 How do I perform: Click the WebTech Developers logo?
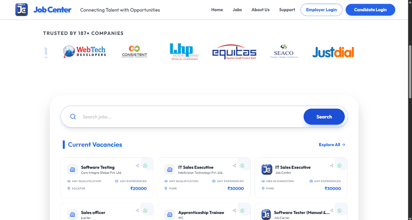pyautogui.click(x=84, y=52)
